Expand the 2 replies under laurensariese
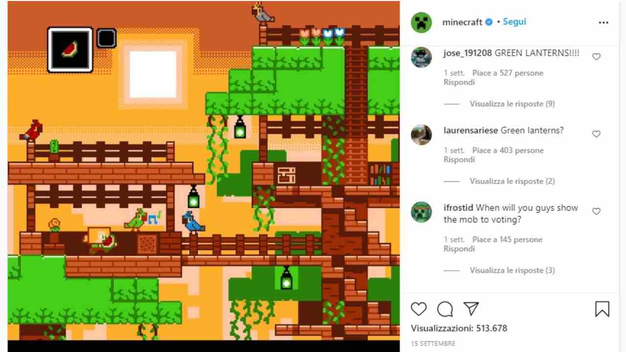The height and width of the screenshot is (352, 626). coord(512,181)
